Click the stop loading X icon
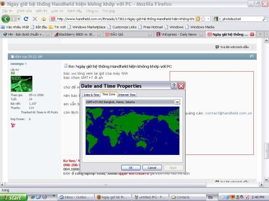The width and height of the screenshot is (269, 201). click(35, 19)
